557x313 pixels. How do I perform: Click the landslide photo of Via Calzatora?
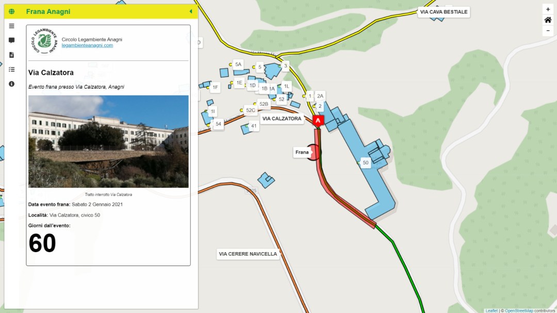coord(108,141)
